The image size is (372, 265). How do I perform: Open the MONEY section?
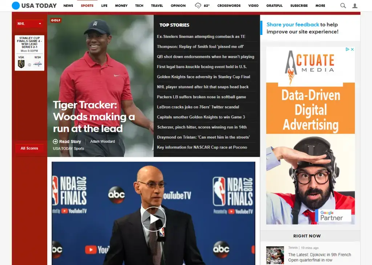pyautogui.click(x=121, y=5)
